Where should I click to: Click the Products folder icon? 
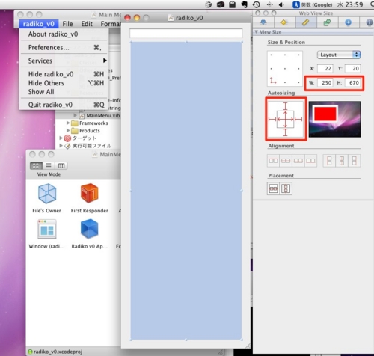(75, 130)
